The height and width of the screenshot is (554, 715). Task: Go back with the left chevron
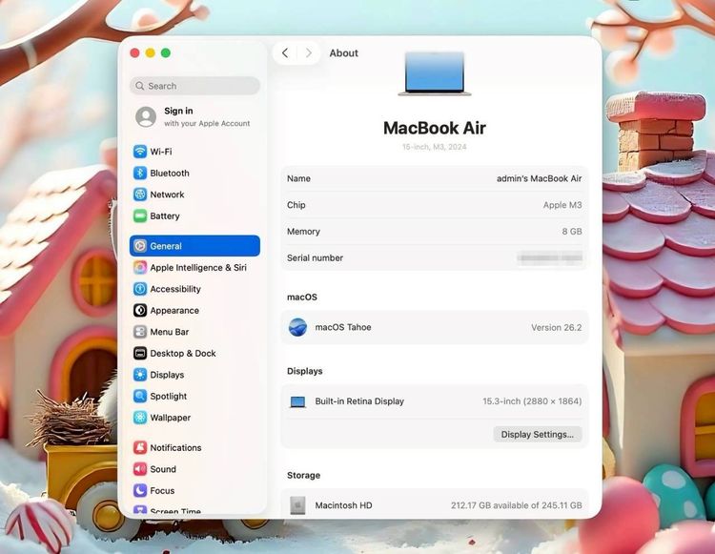pyautogui.click(x=285, y=52)
